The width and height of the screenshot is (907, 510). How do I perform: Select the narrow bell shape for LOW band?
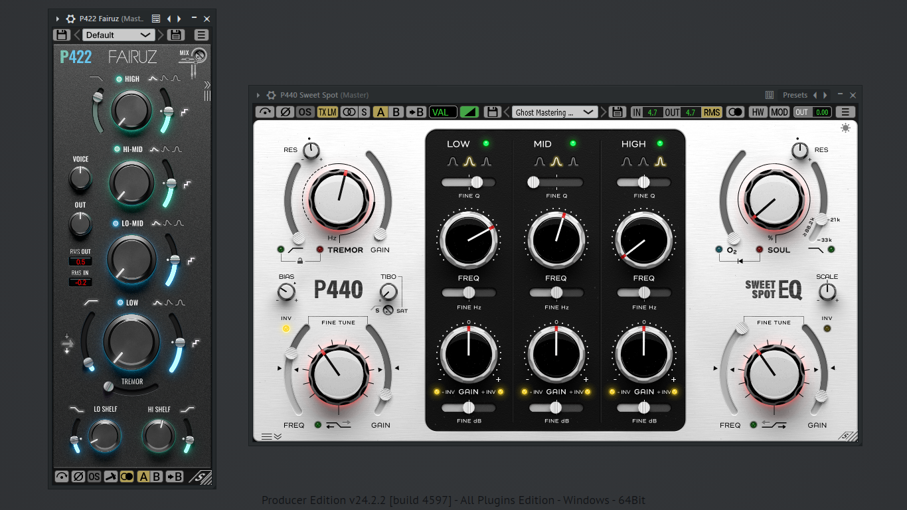[486, 161]
